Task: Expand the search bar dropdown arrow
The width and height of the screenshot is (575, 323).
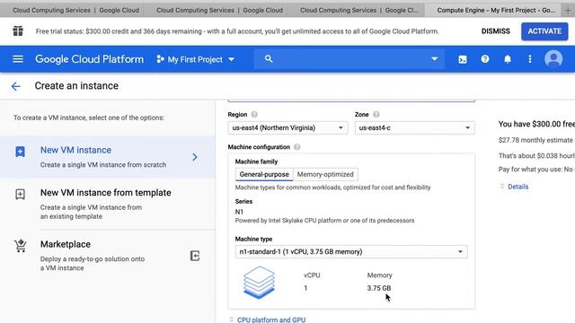Action: [434, 59]
